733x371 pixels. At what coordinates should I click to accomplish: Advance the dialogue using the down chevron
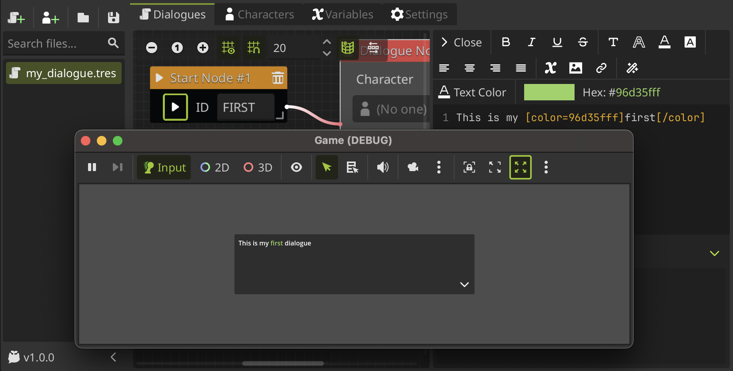[464, 285]
